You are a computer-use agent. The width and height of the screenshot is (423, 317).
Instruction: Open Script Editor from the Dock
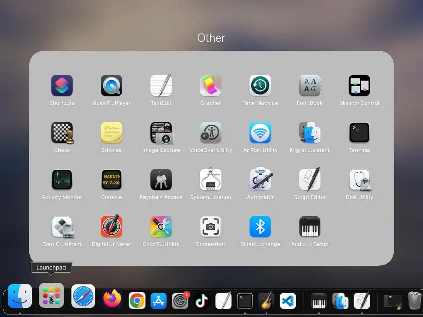click(x=362, y=300)
